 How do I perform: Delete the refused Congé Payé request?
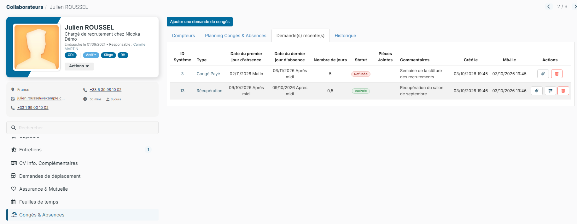(557, 74)
